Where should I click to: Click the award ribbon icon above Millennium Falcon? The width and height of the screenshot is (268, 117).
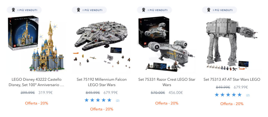[x=79, y=10]
